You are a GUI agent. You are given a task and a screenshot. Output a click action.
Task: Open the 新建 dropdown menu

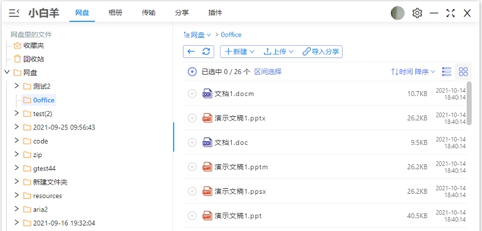click(240, 51)
